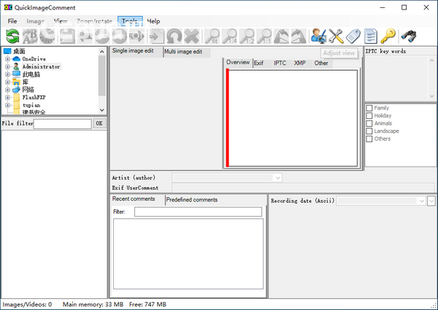Tick the Holiday keyword checkbox
The height and width of the screenshot is (310, 438).
tap(369, 116)
